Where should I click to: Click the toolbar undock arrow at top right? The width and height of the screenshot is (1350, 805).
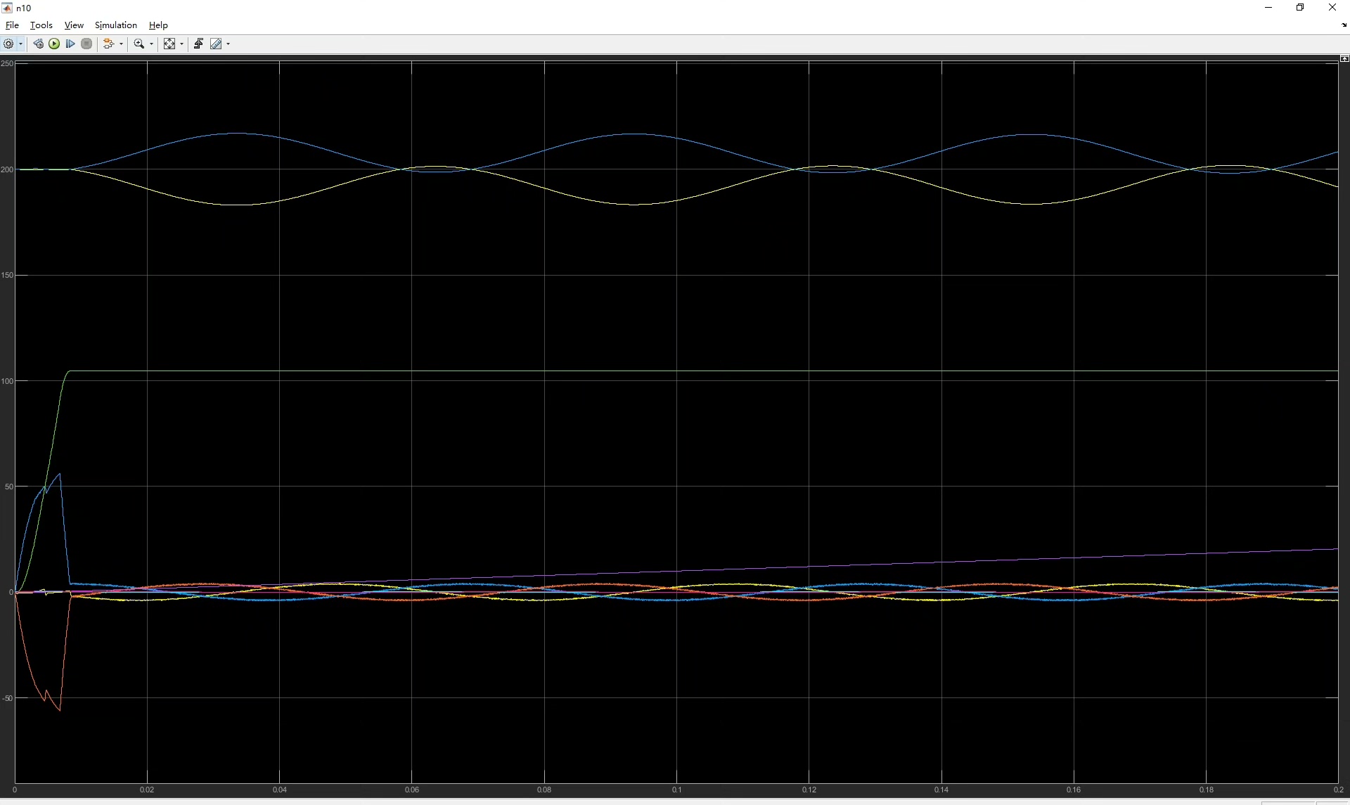tap(1344, 25)
